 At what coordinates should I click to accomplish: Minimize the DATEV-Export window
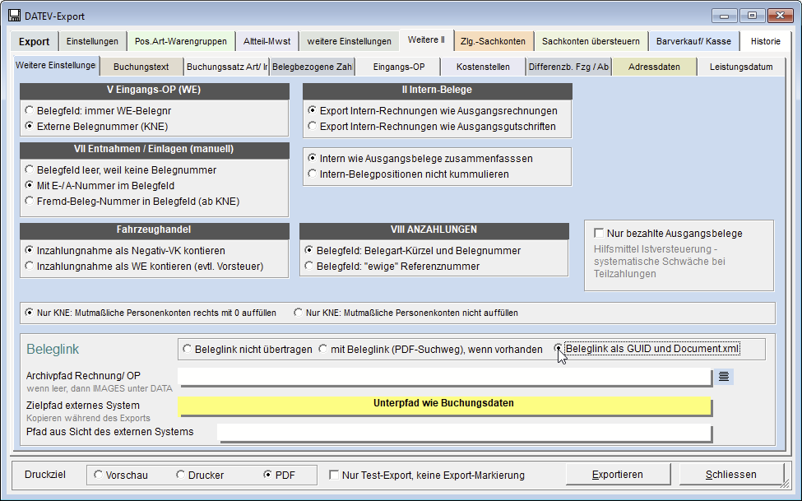pyautogui.click(x=724, y=16)
